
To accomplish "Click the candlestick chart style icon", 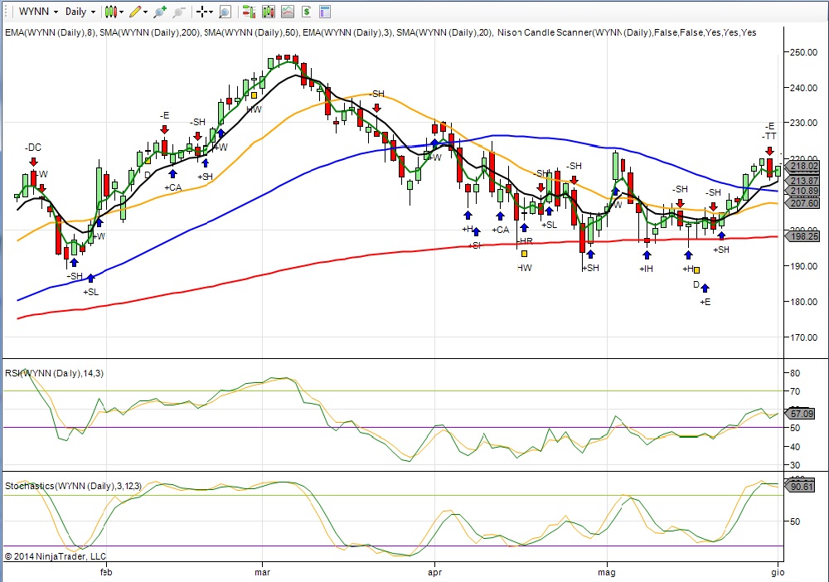I will click(110, 11).
